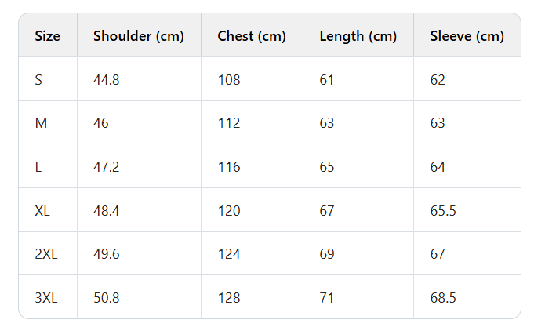Select the 2XL size cell
This screenshot has width=545, height=327.
coord(45,254)
